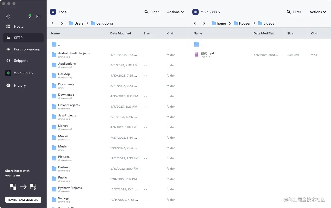The height and width of the screenshot is (208, 331).
Task: Click the GolandProjects date 4/7/2023, 8:27 AM
Action: 124,107
